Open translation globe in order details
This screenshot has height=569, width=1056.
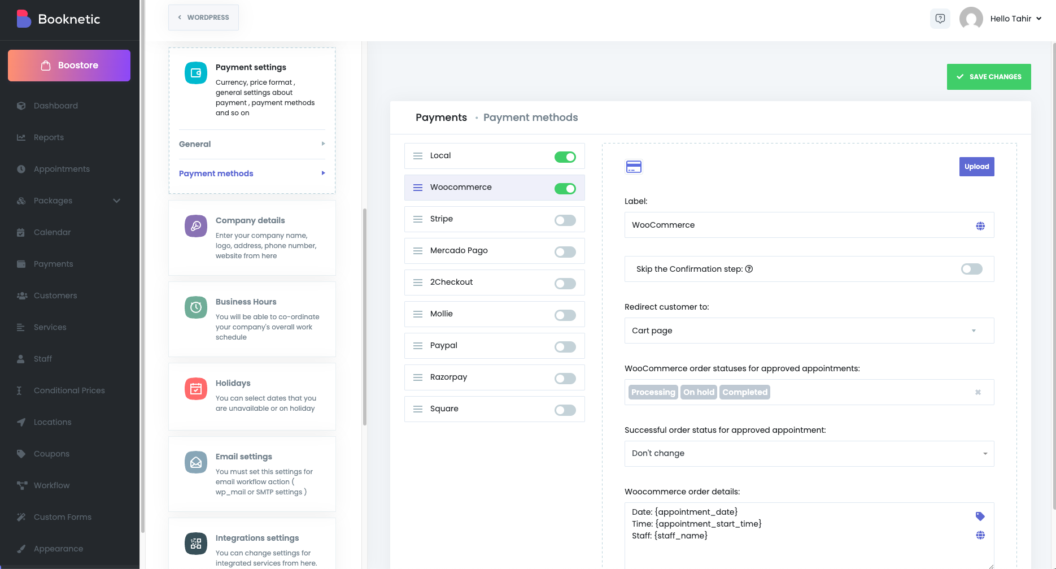coord(980,535)
